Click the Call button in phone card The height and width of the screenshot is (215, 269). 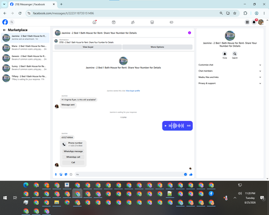(x=73, y=162)
